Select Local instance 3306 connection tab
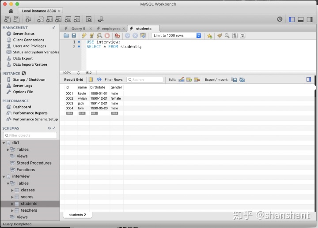The image size is (318, 228). pos(39,11)
